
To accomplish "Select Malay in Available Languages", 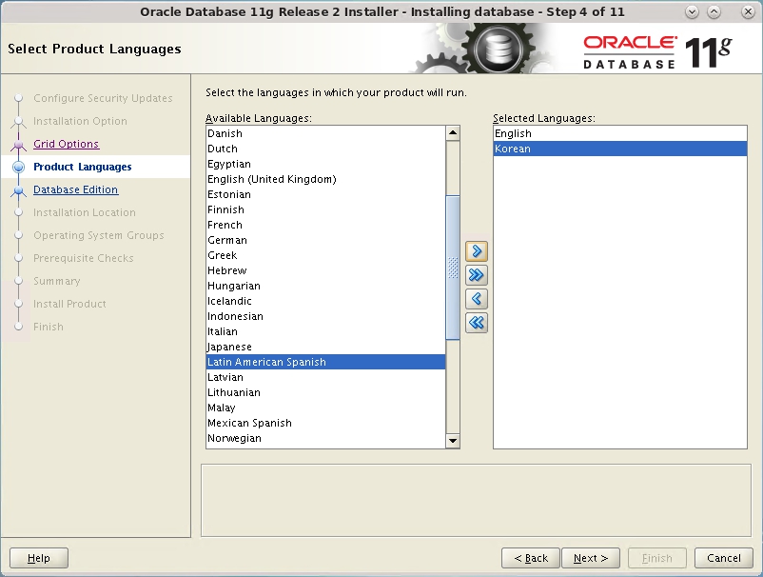I will click(325, 408).
